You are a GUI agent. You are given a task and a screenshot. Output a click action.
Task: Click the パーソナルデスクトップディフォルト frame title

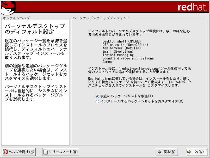[x=101, y=18]
